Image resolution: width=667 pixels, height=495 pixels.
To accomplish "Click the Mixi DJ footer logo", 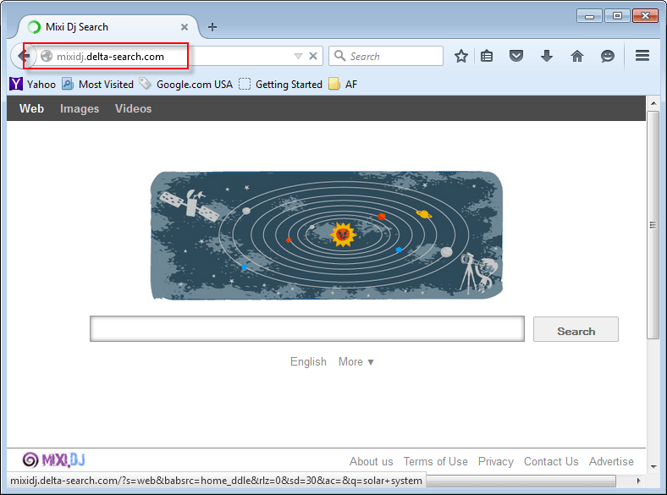I will [54, 459].
